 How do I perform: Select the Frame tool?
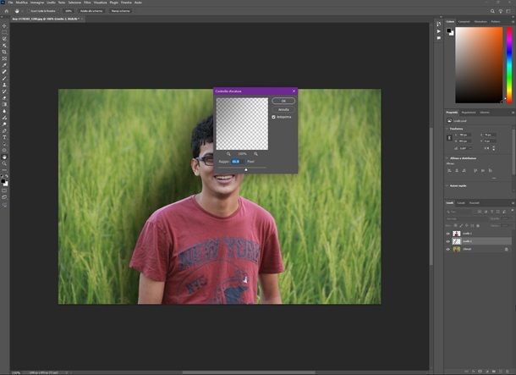[4, 58]
